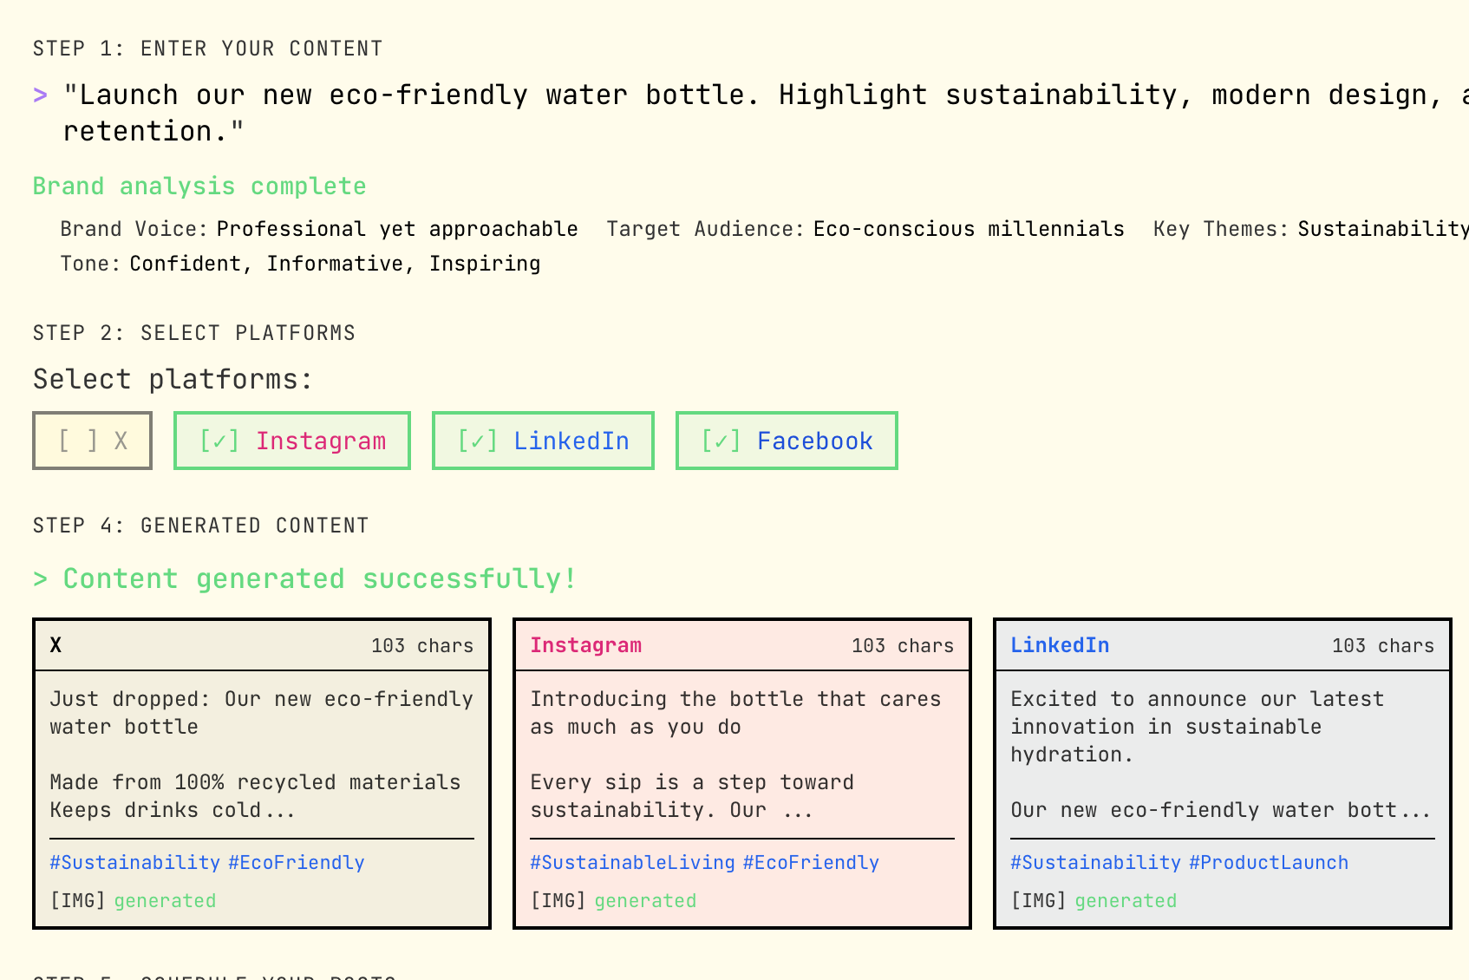Click the #SustainableLiving hashtag in Instagram card
The image size is (1469, 980).
632,863
